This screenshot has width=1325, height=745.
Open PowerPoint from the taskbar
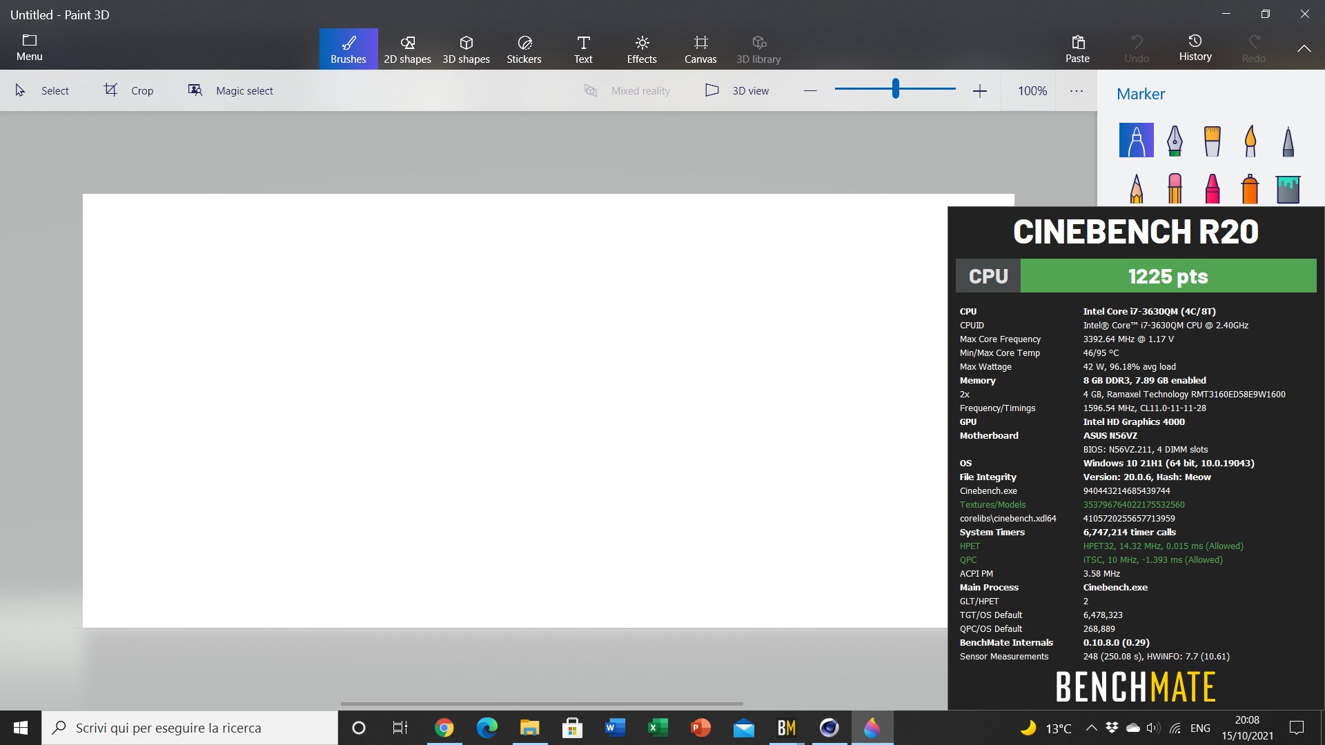pos(700,728)
